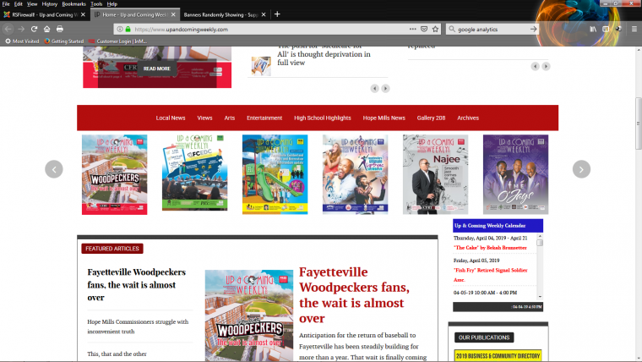Viewport: 642px width, 362px height.
Task: Open the Edit menu
Action: 19,4
